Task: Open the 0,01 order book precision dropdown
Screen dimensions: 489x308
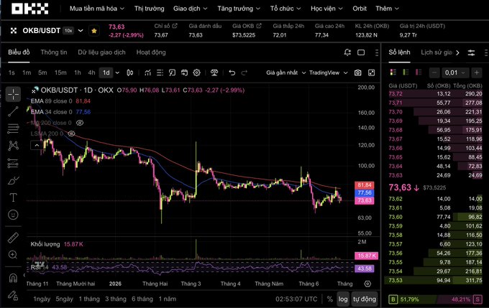Action: pyautogui.click(x=454, y=73)
